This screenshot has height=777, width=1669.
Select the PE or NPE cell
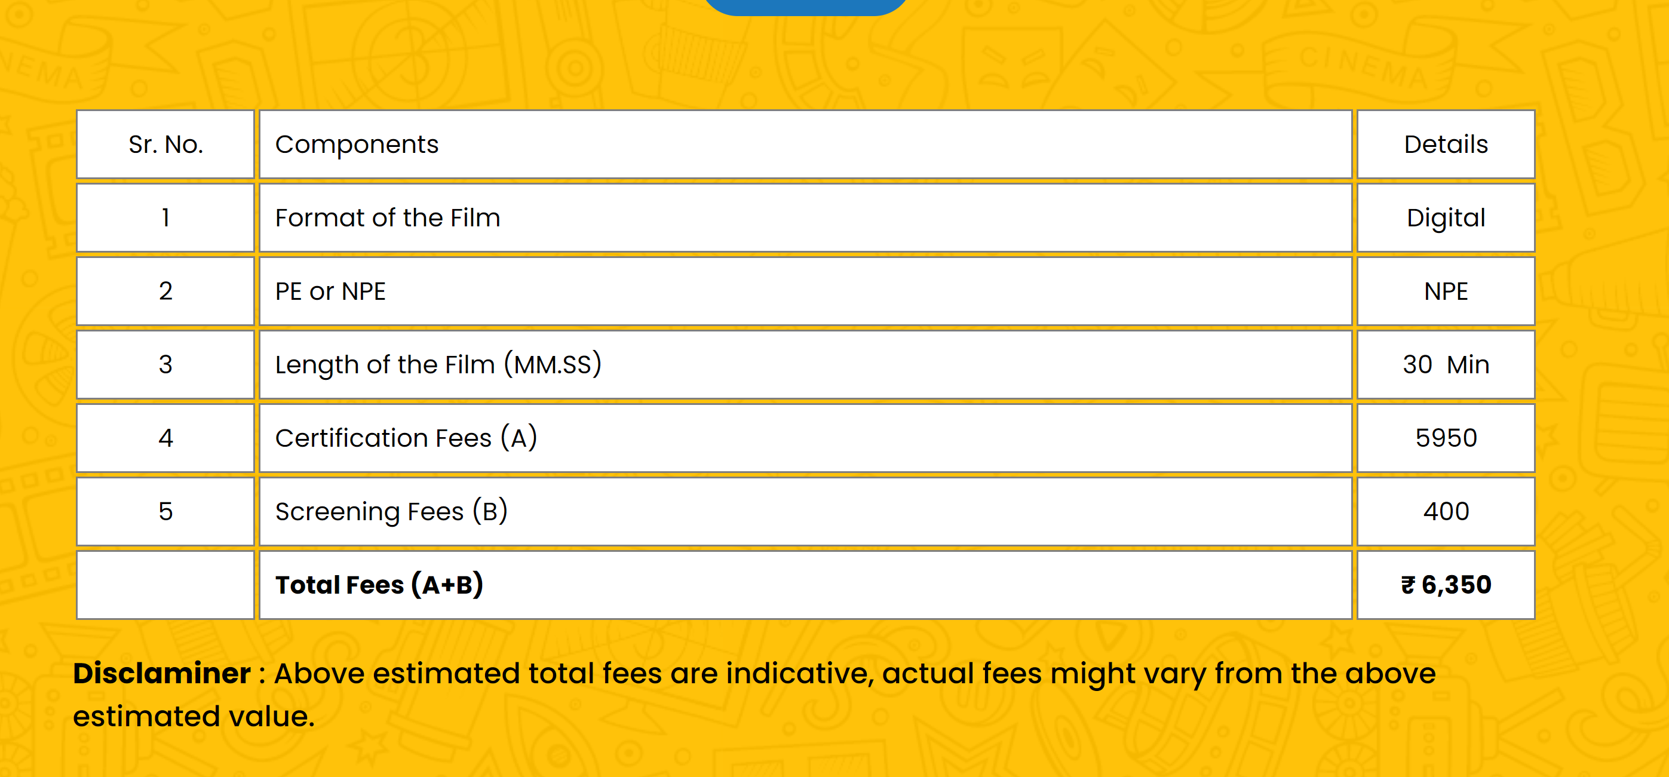tap(330, 291)
